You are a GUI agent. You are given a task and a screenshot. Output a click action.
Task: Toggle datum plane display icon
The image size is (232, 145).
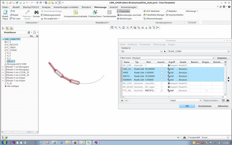[143, 28]
